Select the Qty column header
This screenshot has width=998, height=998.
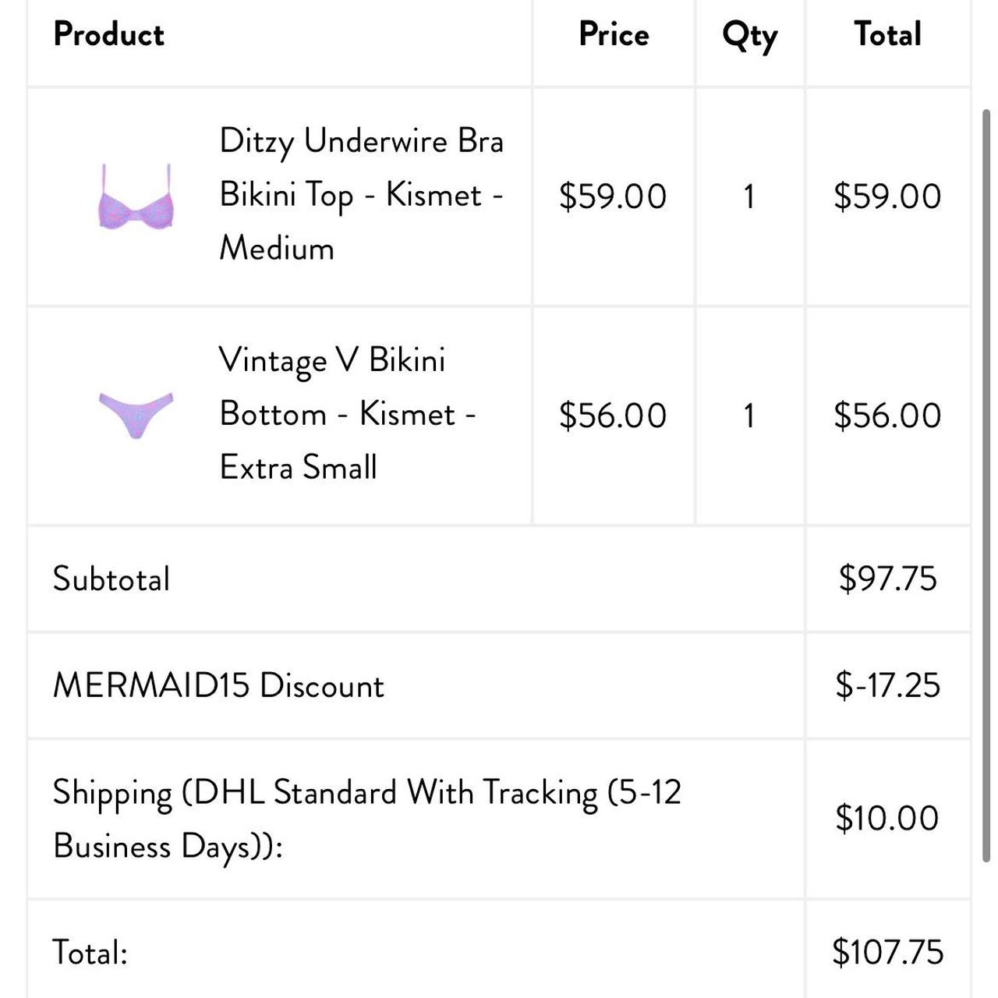[x=749, y=36]
